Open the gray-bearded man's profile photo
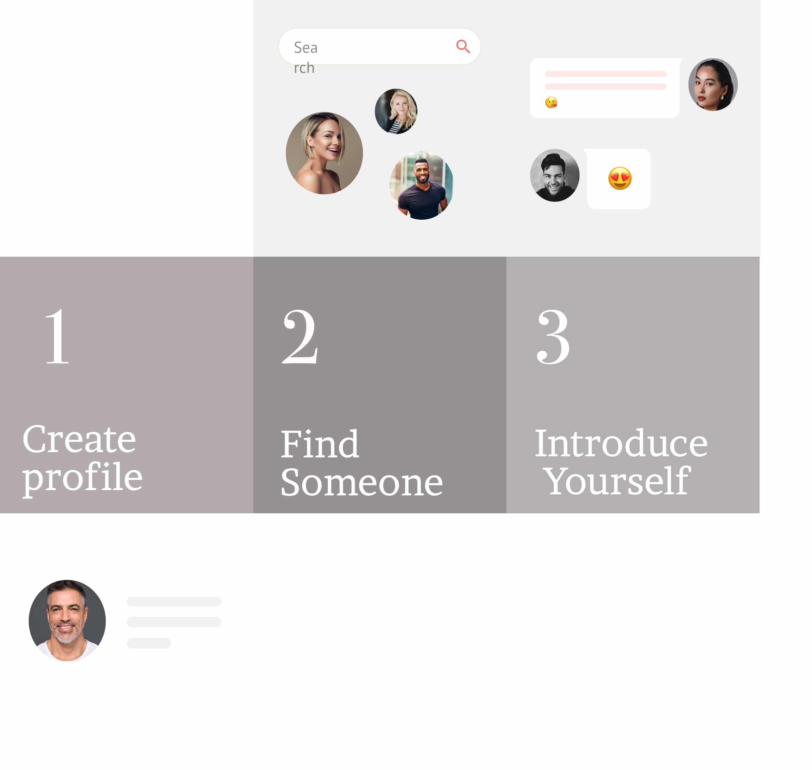This screenshot has height=770, width=812. coord(67,620)
